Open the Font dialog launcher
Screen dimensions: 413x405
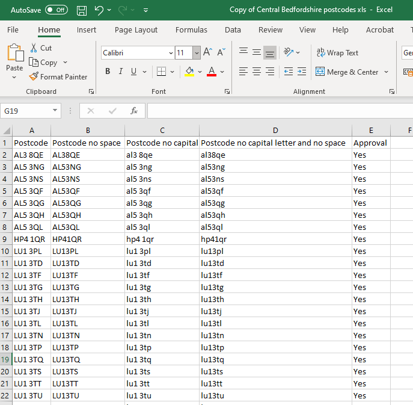[x=227, y=91]
